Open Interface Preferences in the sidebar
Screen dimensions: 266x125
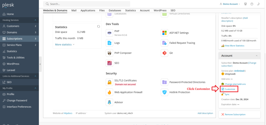pos(19,107)
